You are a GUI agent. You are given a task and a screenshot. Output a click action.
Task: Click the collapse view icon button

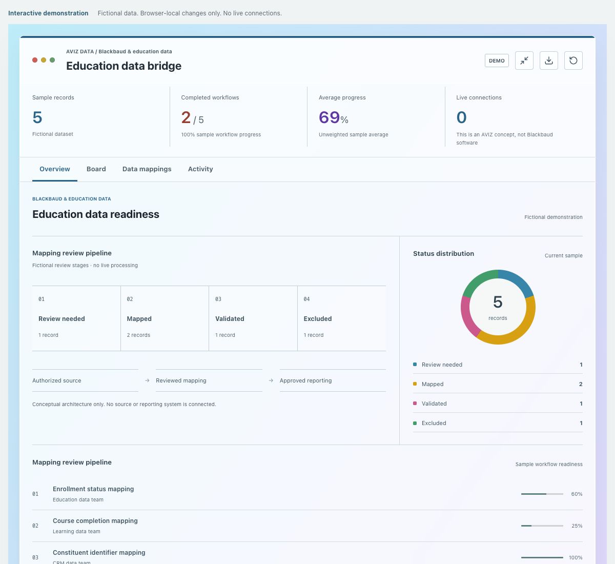[x=524, y=61]
